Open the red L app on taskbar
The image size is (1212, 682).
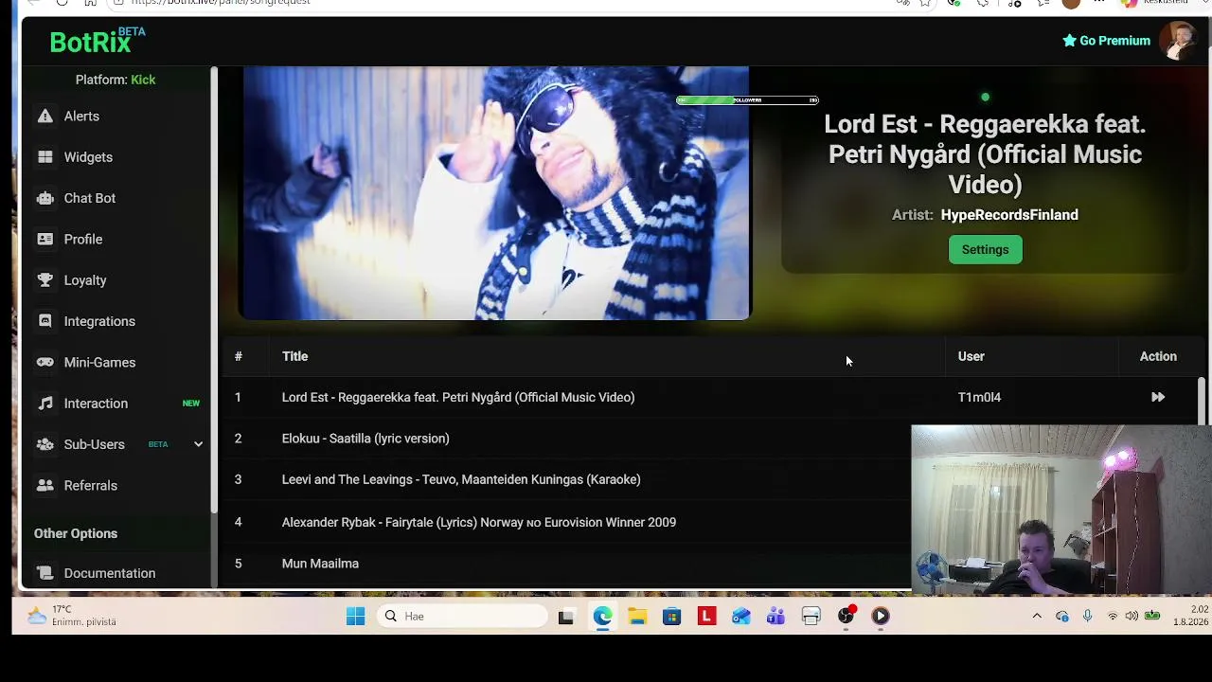pos(706,617)
